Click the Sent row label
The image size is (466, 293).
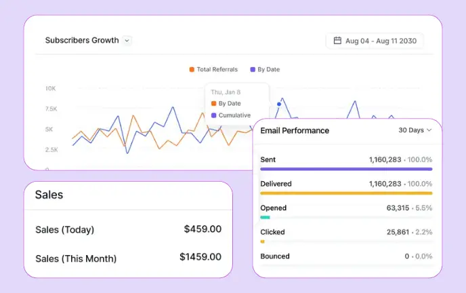[x=268, y=160]
